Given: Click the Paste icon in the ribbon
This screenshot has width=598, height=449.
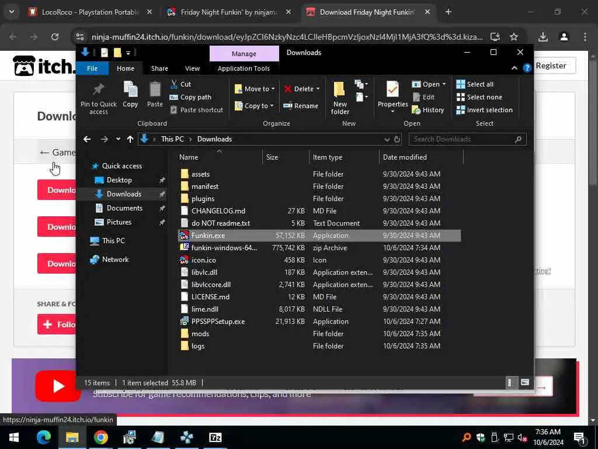Looking at the screenshot, I should coord(155,94).
